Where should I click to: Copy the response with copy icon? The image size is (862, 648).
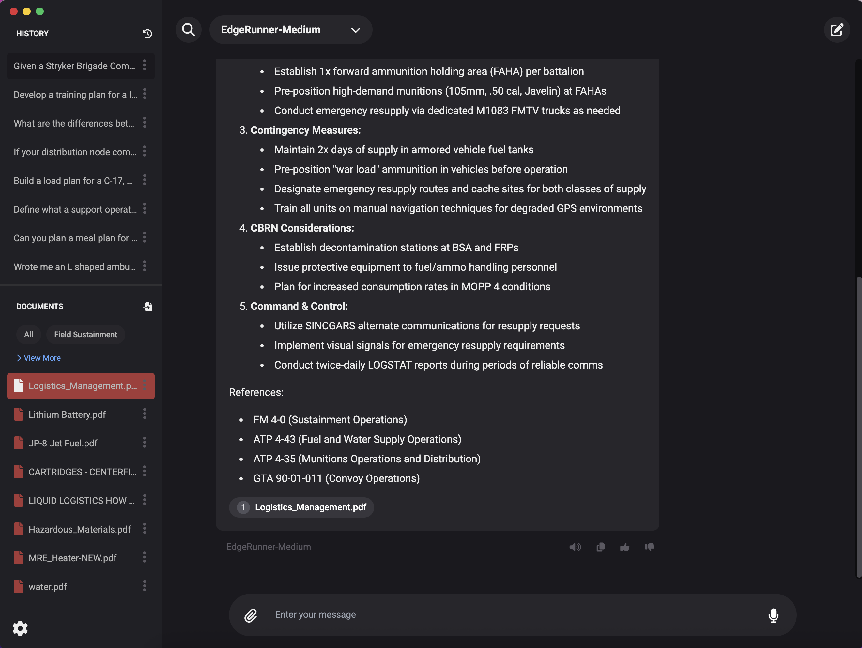(x=601, y=547)
